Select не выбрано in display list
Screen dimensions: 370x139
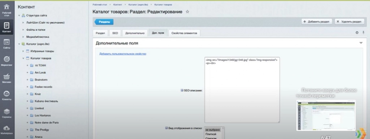(212, 130)
